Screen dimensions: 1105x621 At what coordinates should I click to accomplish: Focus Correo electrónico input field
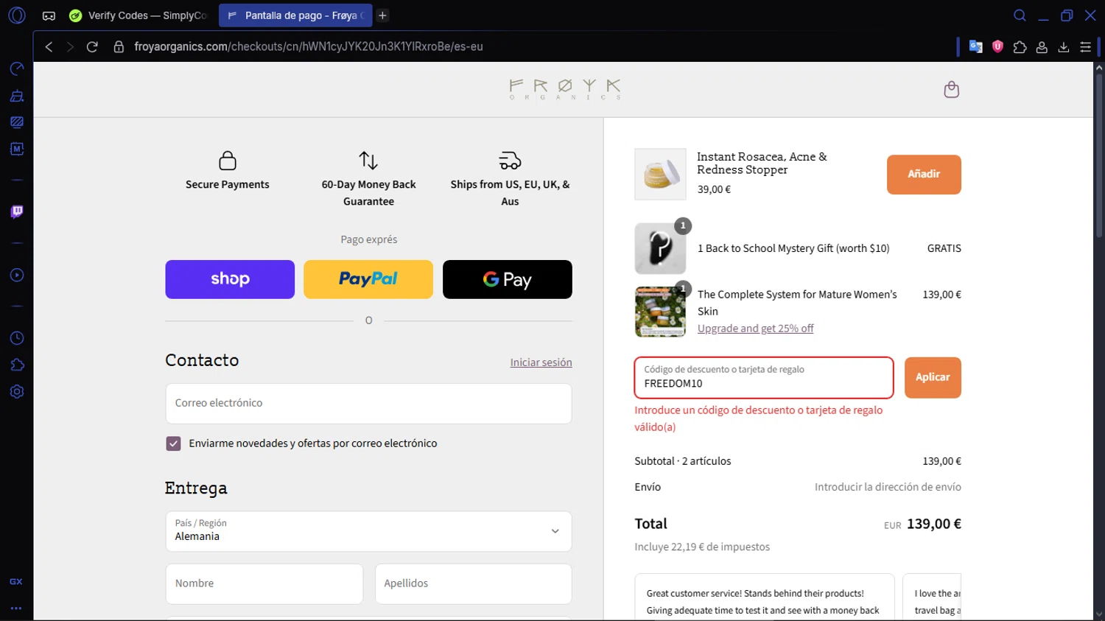(368, 403)
